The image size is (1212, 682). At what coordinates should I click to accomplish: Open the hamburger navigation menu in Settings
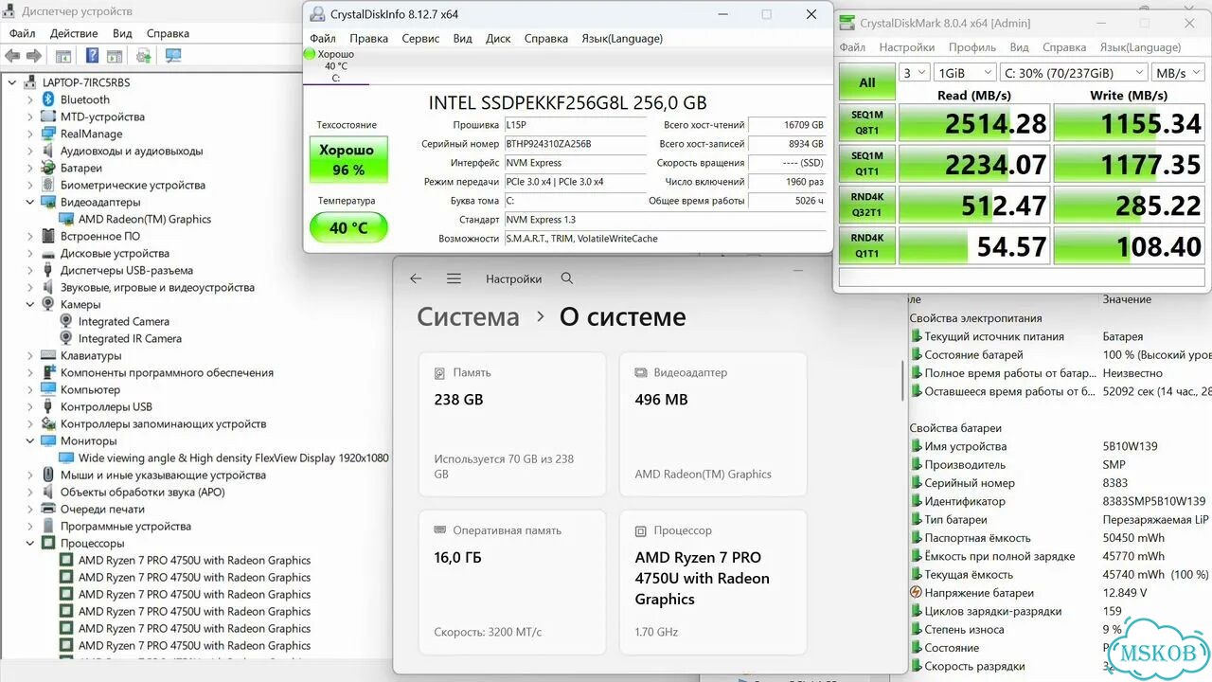tap(454, 278)
